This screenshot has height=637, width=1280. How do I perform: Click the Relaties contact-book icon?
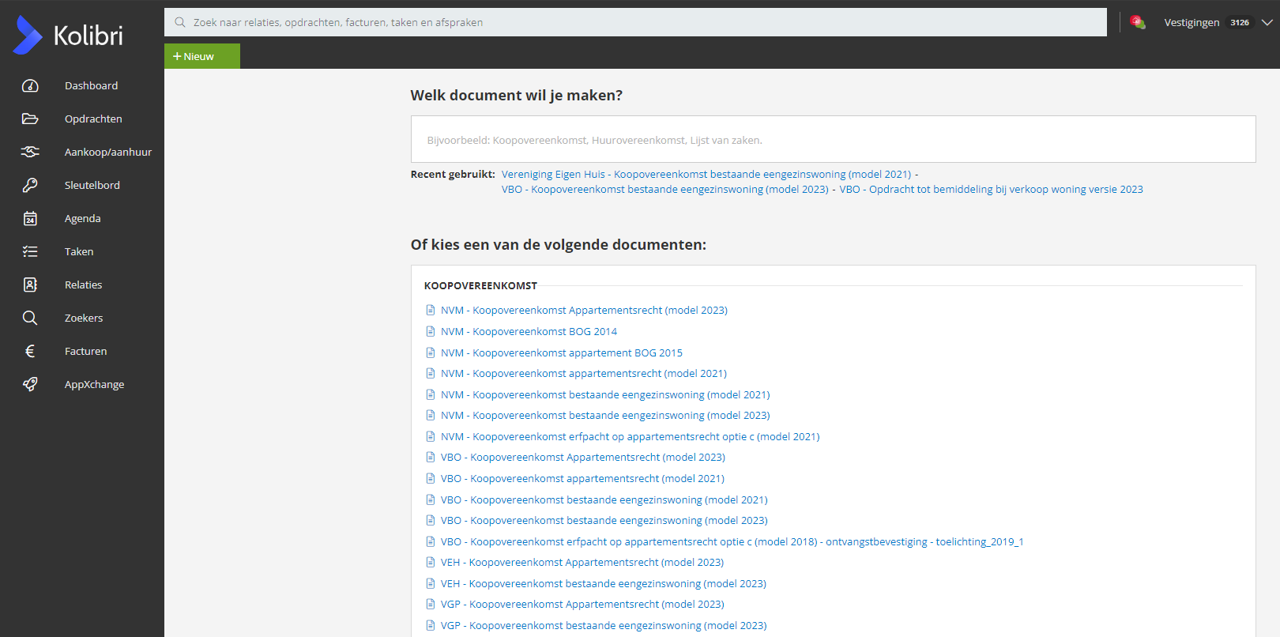[x=30, y=285]
